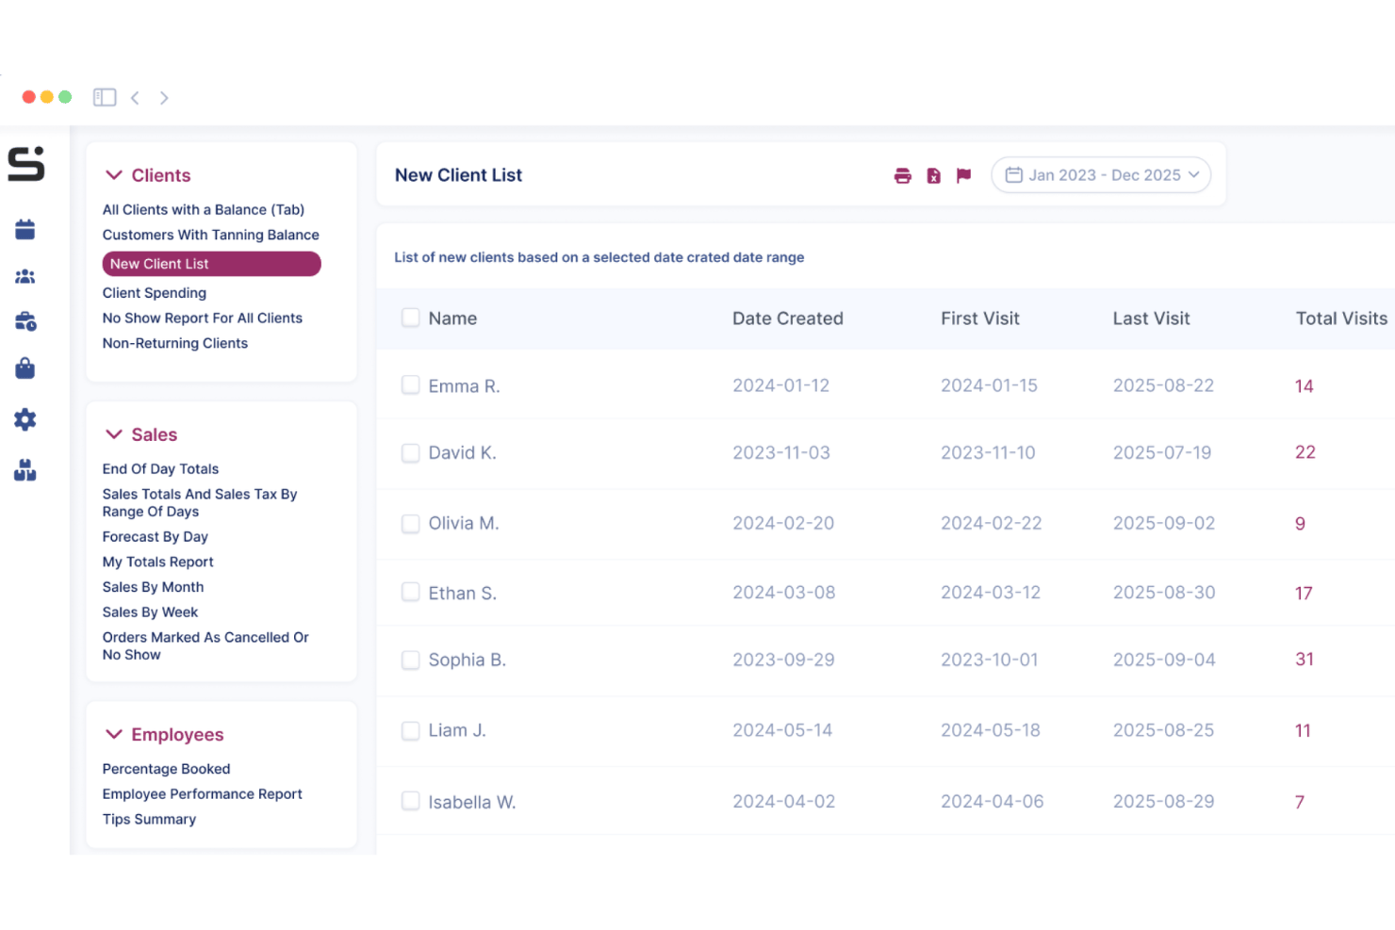
Task: Check the box for Sophia B.
Action: 411,660
